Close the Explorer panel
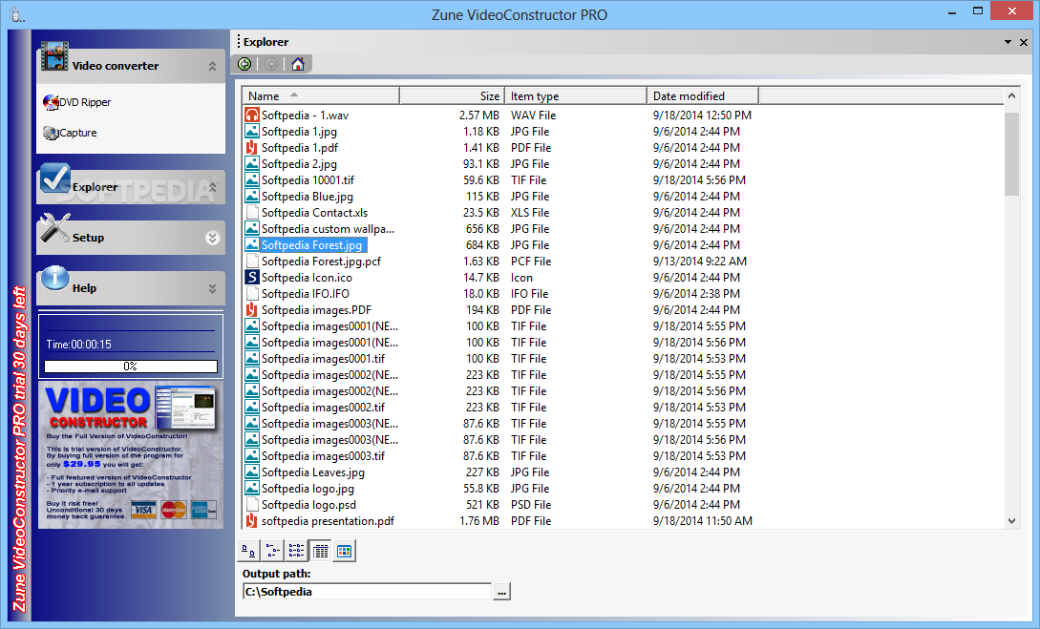 pos(1024,42)
